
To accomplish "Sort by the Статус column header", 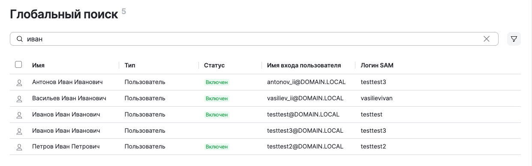I will point(214,65).
